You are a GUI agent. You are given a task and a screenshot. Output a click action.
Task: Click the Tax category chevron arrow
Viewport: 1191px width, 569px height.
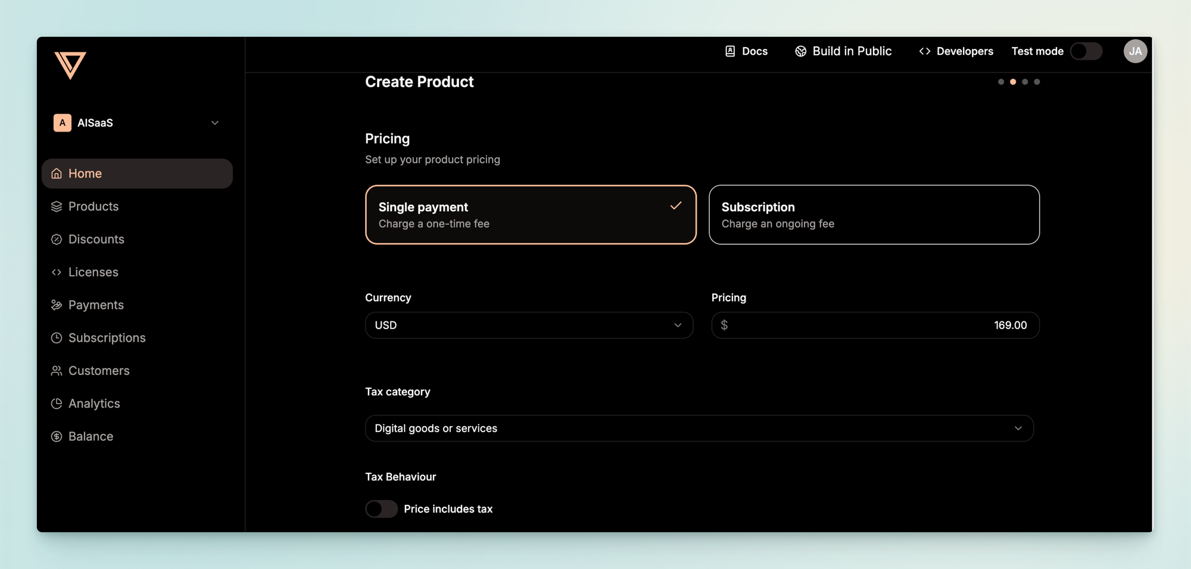1018,429
